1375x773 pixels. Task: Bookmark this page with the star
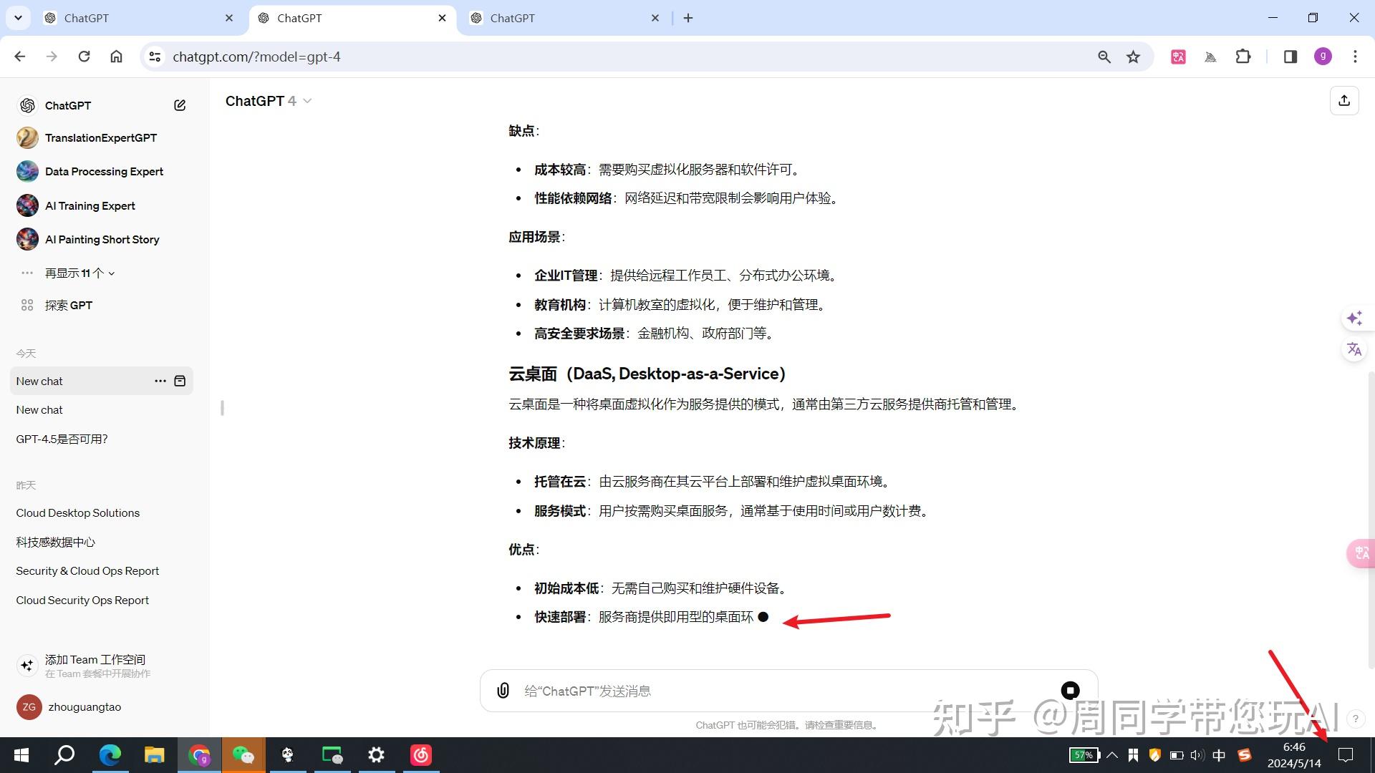pyautogui.click(x=1133, y=57)
